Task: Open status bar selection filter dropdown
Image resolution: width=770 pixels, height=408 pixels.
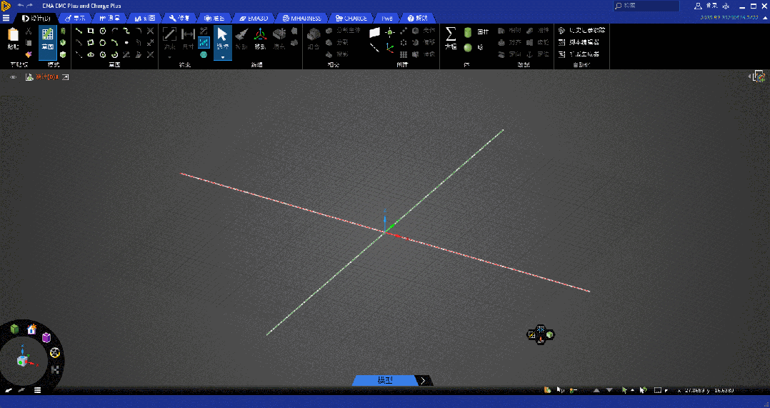Action: (x=633, y=390)
